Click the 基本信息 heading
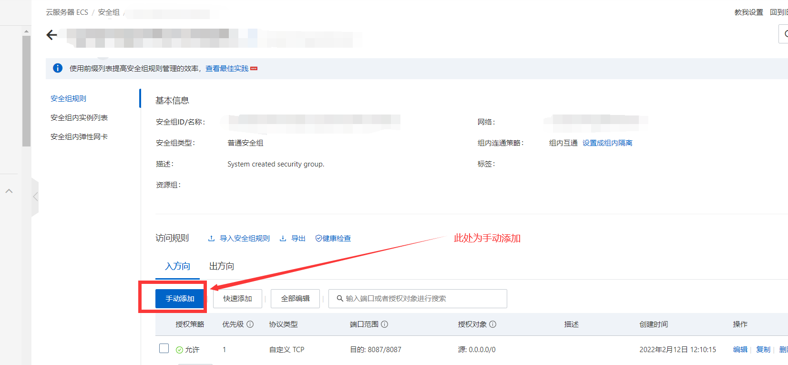This screenshot has width=788, height=365. pos(172,101)
